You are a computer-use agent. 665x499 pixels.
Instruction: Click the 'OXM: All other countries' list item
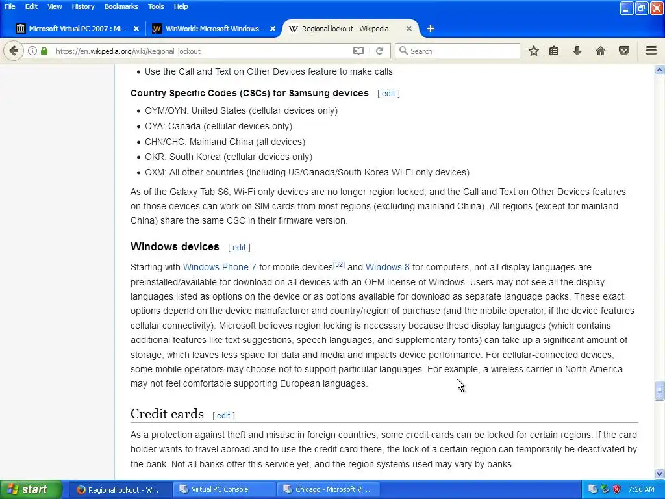[x=307, y=172]
